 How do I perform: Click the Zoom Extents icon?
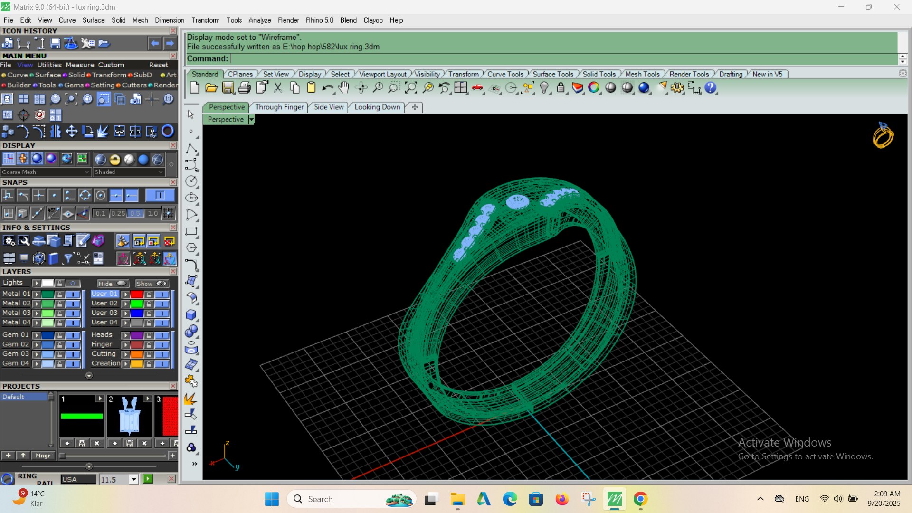(411, 88)
